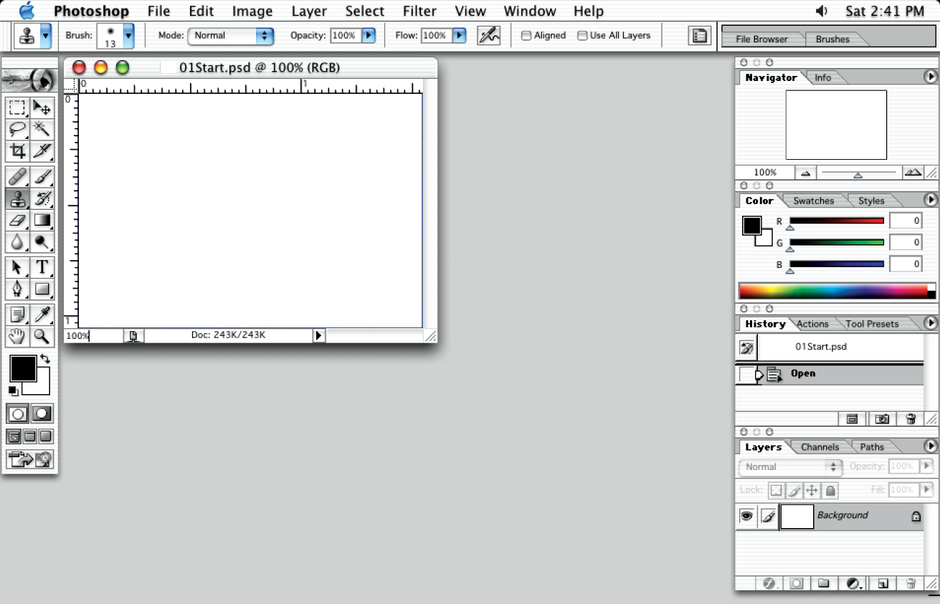Select the Eraser tool

click(x=17, y=220)
